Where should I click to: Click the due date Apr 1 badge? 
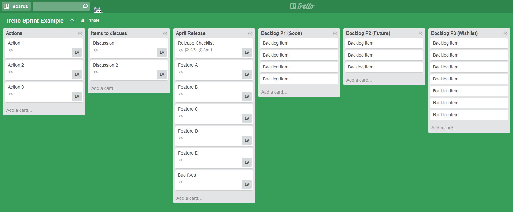205,50
